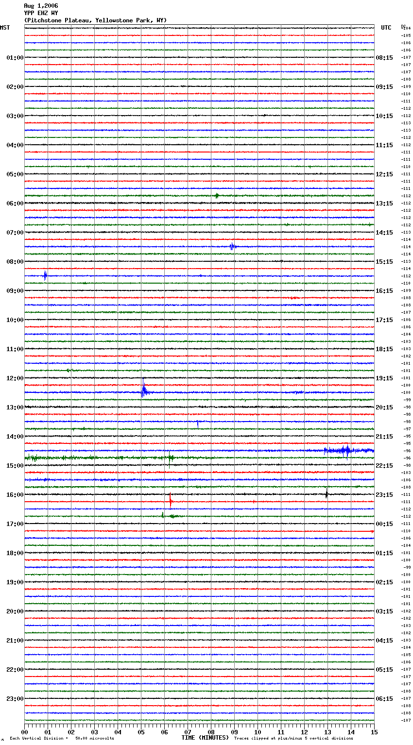
Task: Select the 21:00 MST hour label
Action: pyautogui.click(x=15, y=641)
